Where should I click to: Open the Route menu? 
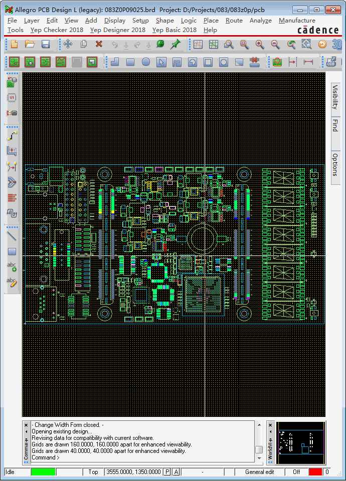click(234, 21)
